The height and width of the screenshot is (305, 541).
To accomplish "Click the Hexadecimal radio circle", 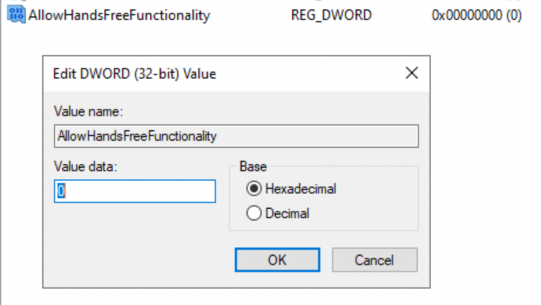I will click(x=254, y=189).
